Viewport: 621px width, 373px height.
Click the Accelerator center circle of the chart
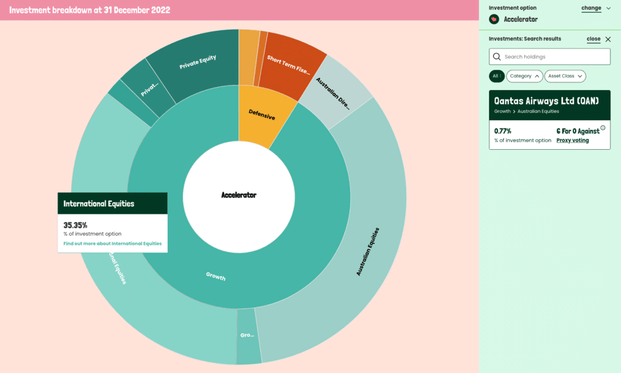click(x=239, y=196)
